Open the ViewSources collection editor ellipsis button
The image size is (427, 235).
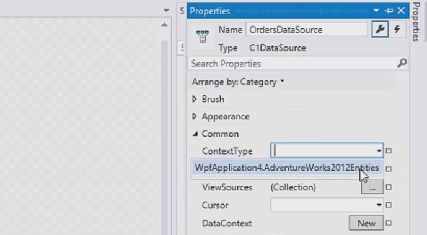point(372,187)
